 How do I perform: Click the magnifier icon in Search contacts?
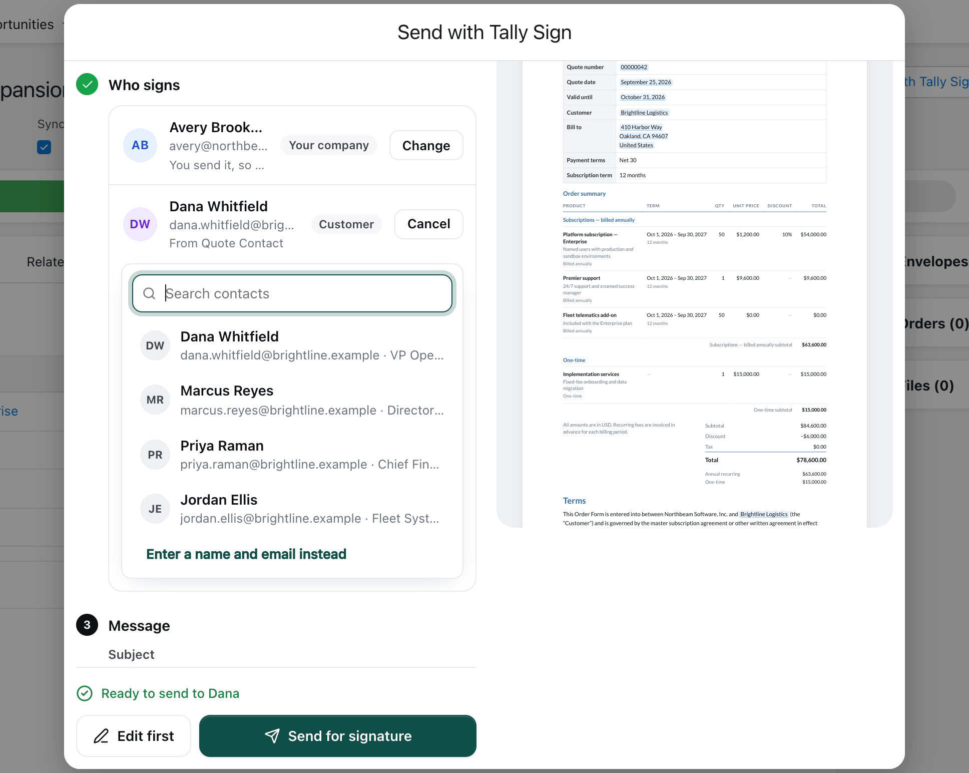point(149,293)
